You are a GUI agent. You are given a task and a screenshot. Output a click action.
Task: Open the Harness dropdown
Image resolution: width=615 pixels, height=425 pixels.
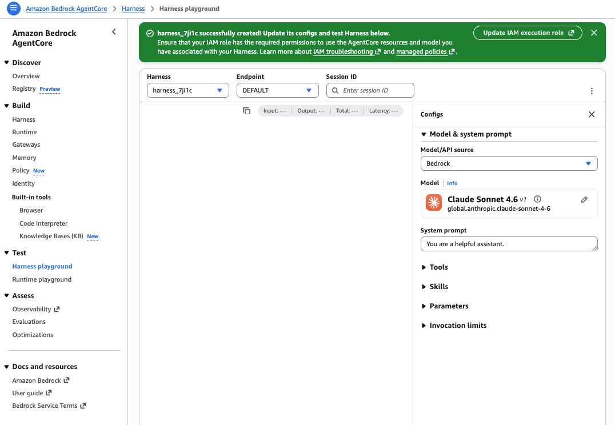pyautogui.click(x=188, y=90)
